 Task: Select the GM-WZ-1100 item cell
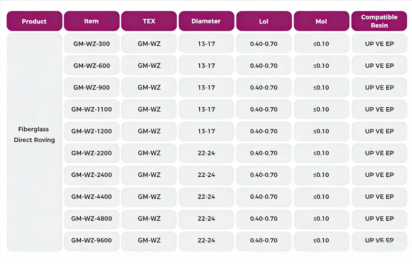pyautogui.click(x=92, y=109)
